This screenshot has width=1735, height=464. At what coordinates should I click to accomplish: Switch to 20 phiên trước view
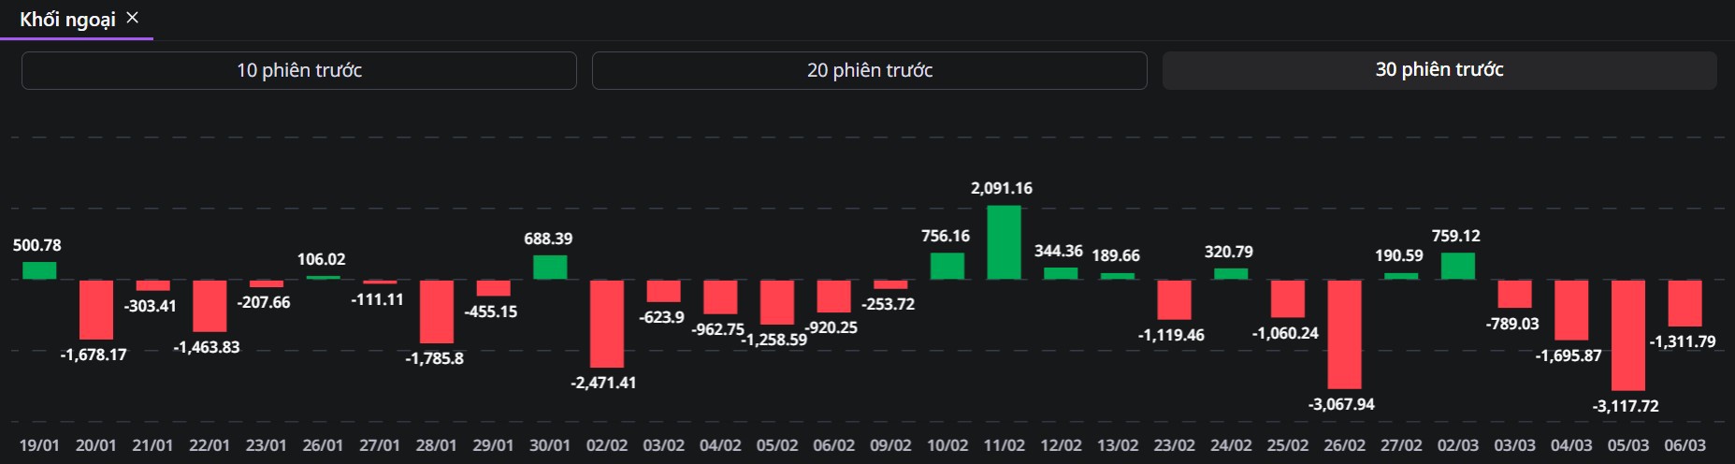(869, 70)
